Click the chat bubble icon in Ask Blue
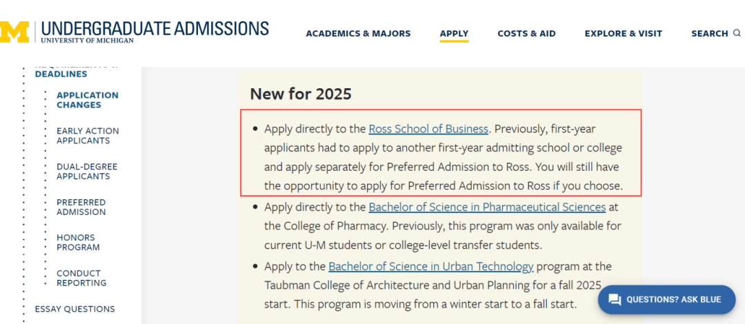Image resolution: width=745 pixels, height=324 pixels. [x=615, y=300]
